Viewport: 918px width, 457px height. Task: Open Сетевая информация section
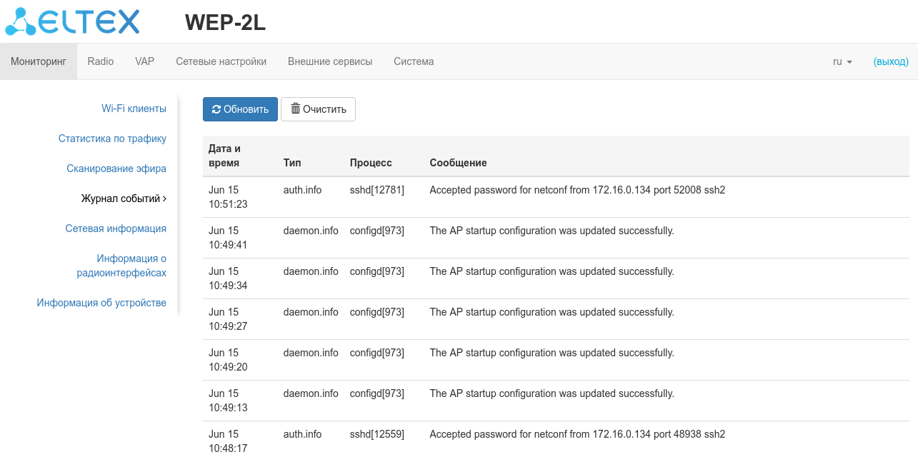pyautogui.click(x=116, y=228)
